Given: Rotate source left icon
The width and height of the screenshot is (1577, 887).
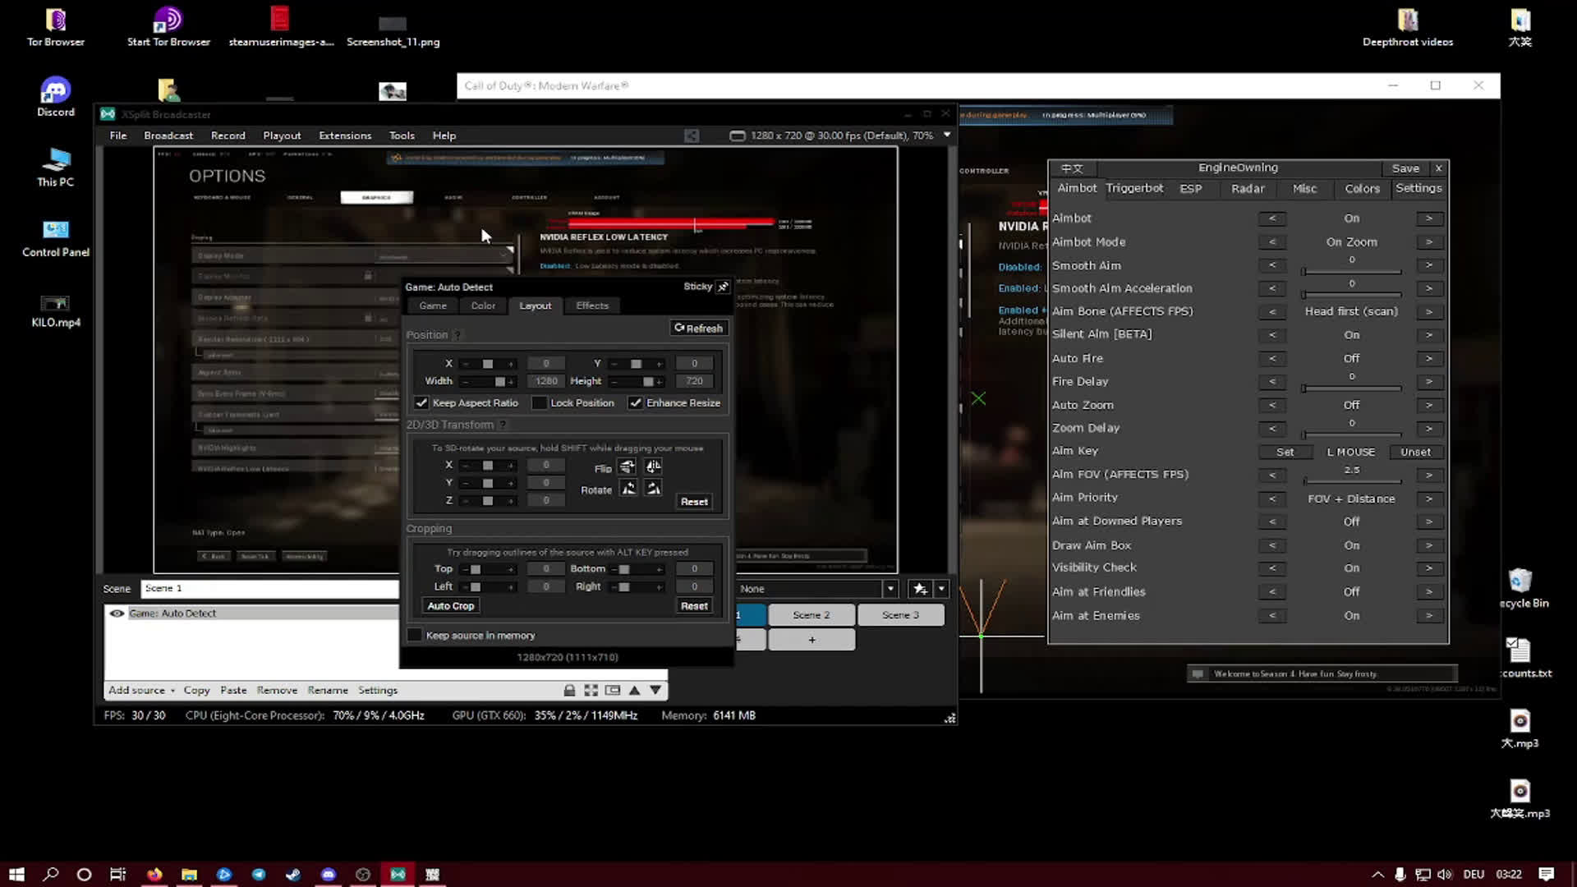Looking at the screenshot, I should tap(628, 489).
